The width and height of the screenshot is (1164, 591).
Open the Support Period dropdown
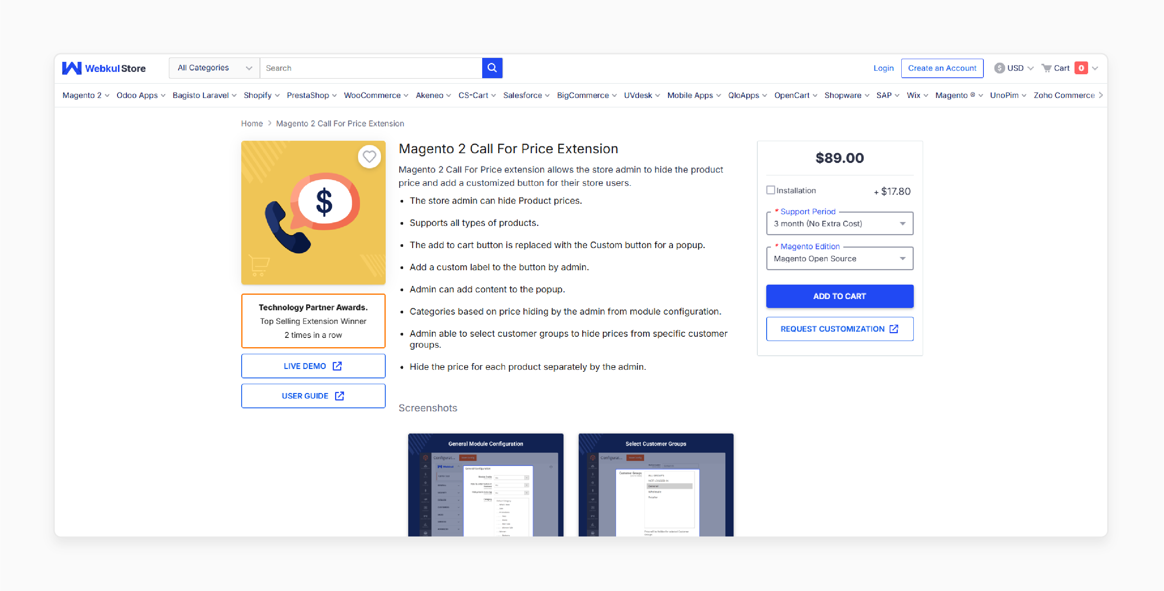[839, 224]
